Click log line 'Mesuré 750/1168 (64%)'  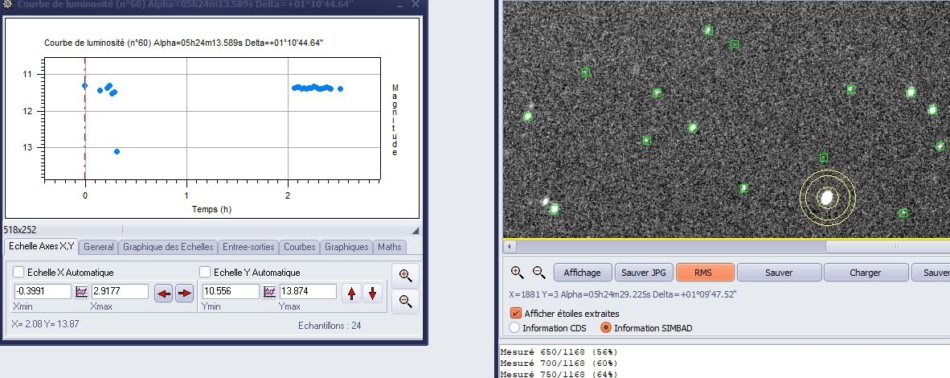click(x=559, y=374)
